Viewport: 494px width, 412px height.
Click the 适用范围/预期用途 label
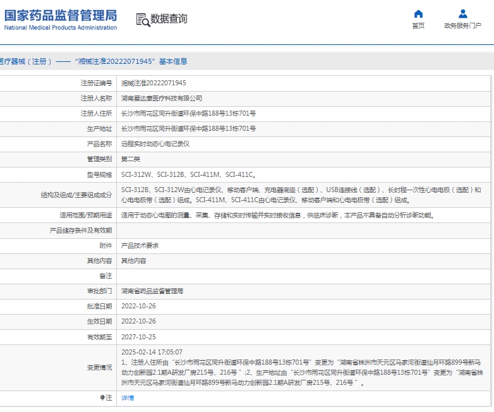coord(86,215)
